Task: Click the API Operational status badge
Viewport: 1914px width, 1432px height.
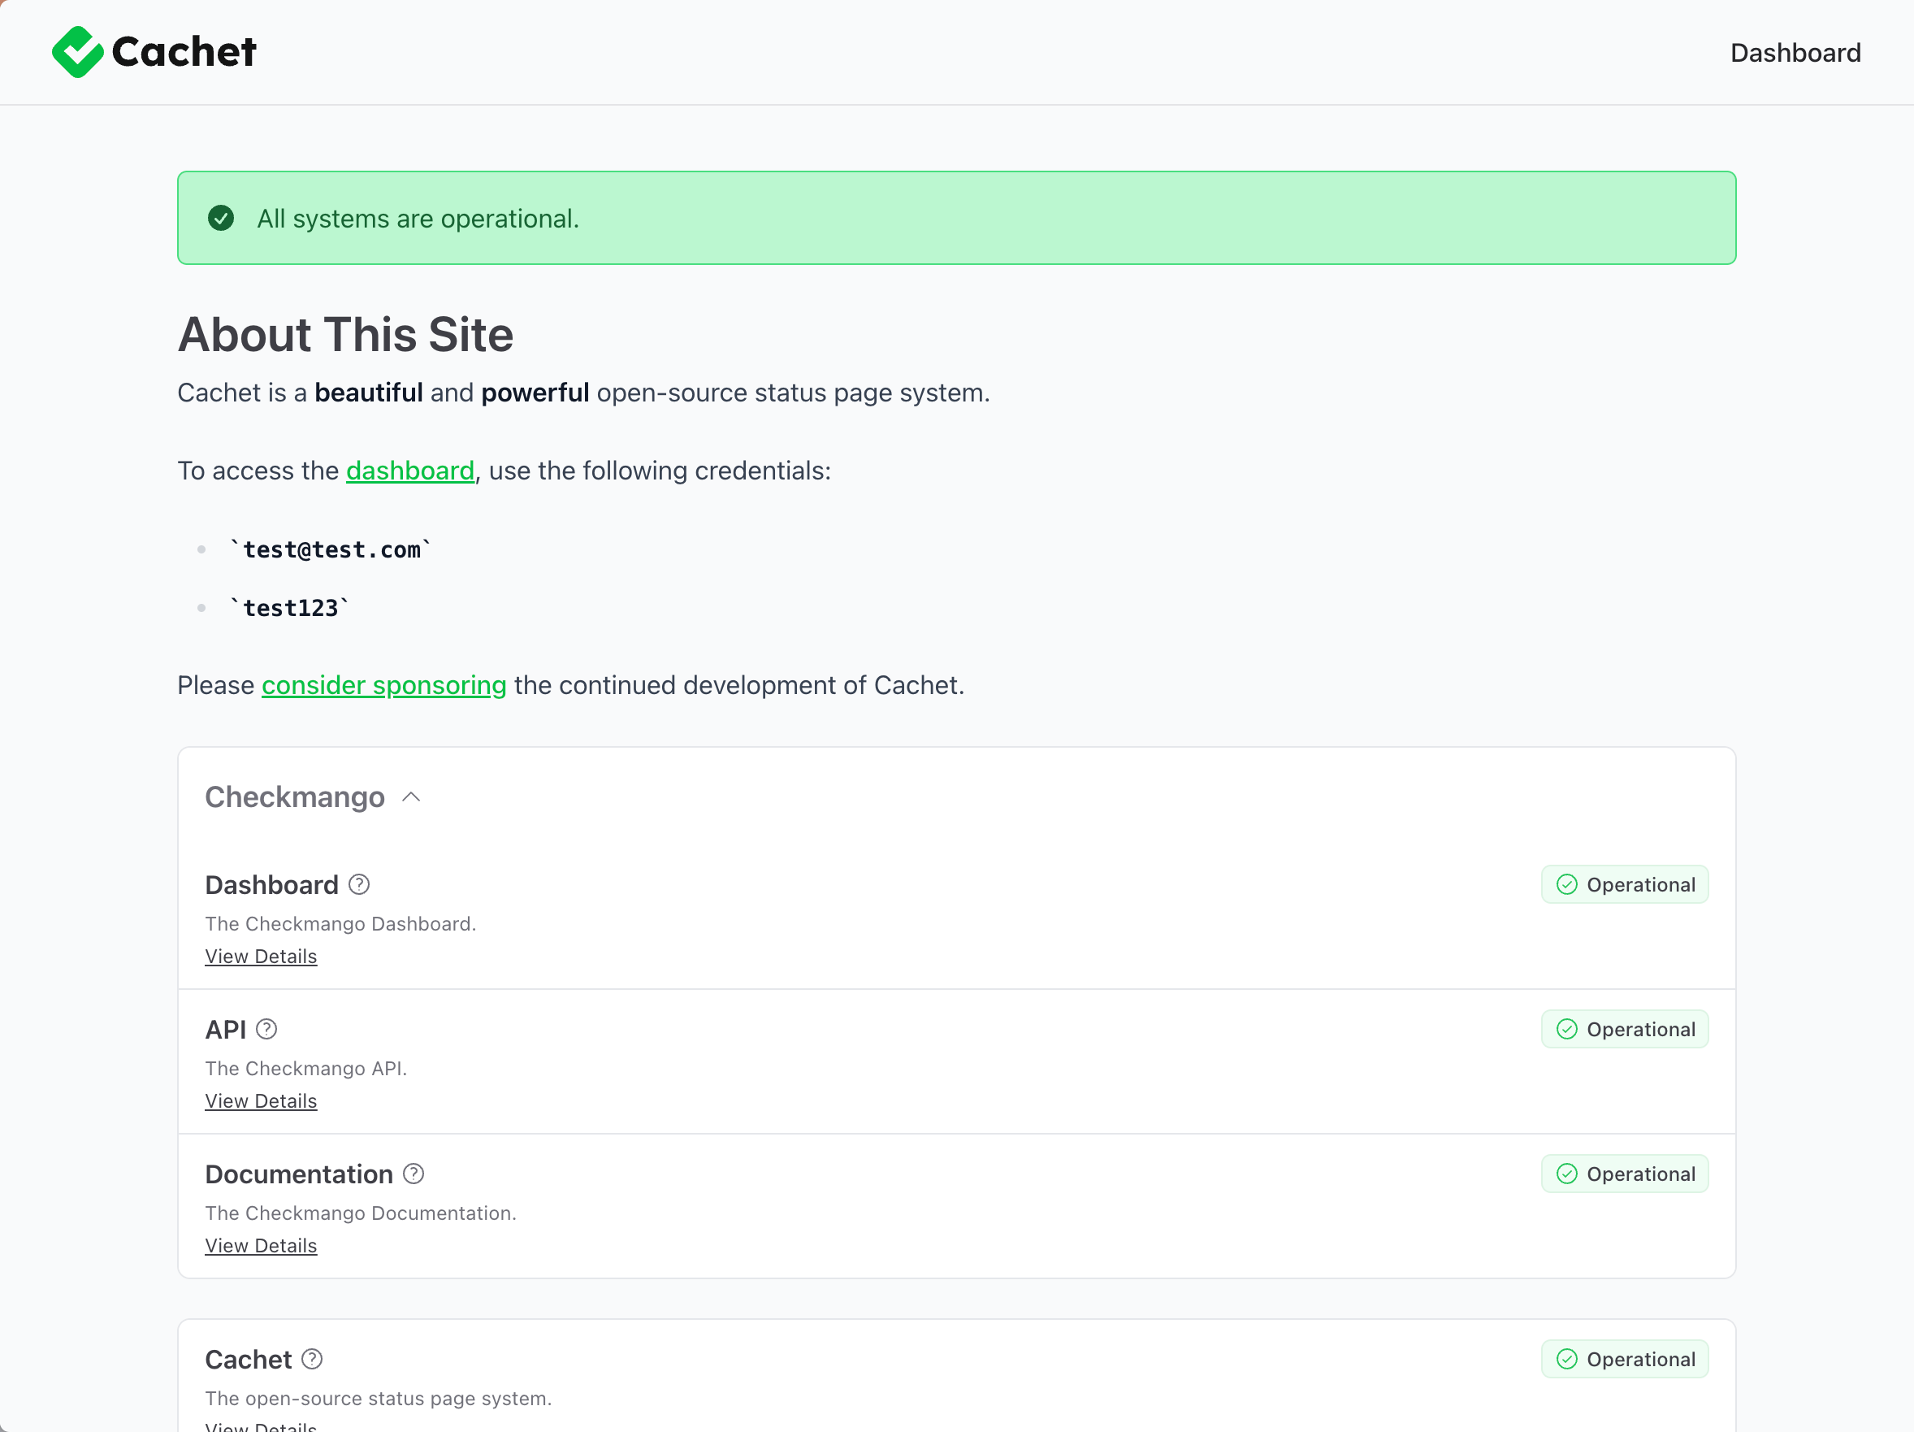Action: pos(1624,1029)
